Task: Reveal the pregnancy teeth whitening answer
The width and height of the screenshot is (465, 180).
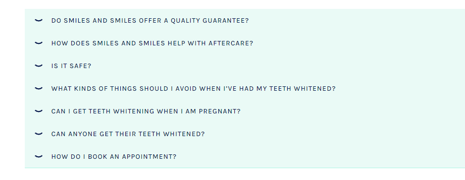Action: pos(245,111)
